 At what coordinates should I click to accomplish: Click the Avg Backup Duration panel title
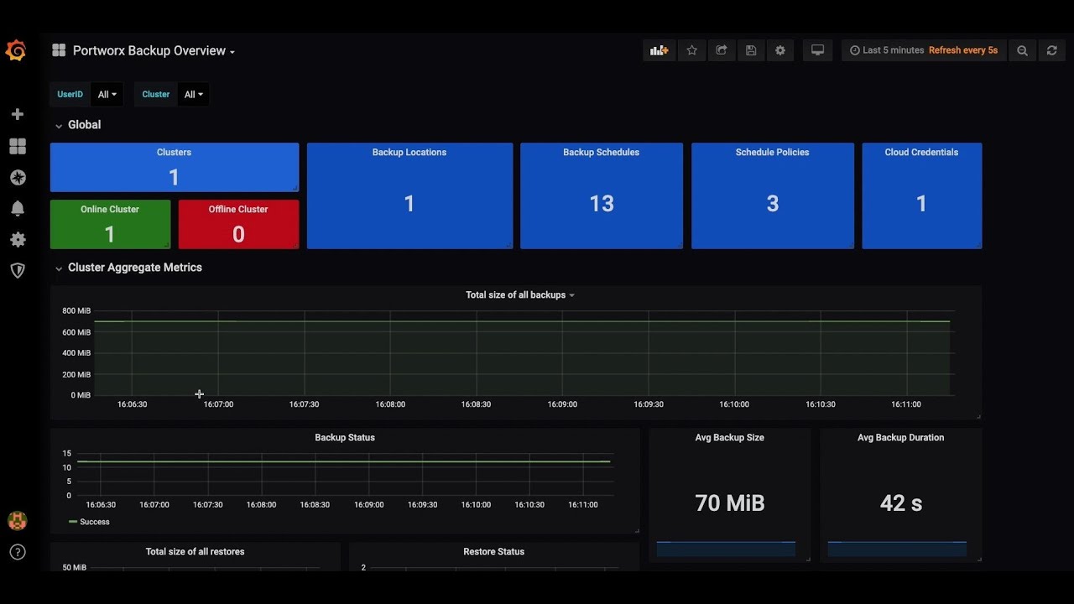901,438
